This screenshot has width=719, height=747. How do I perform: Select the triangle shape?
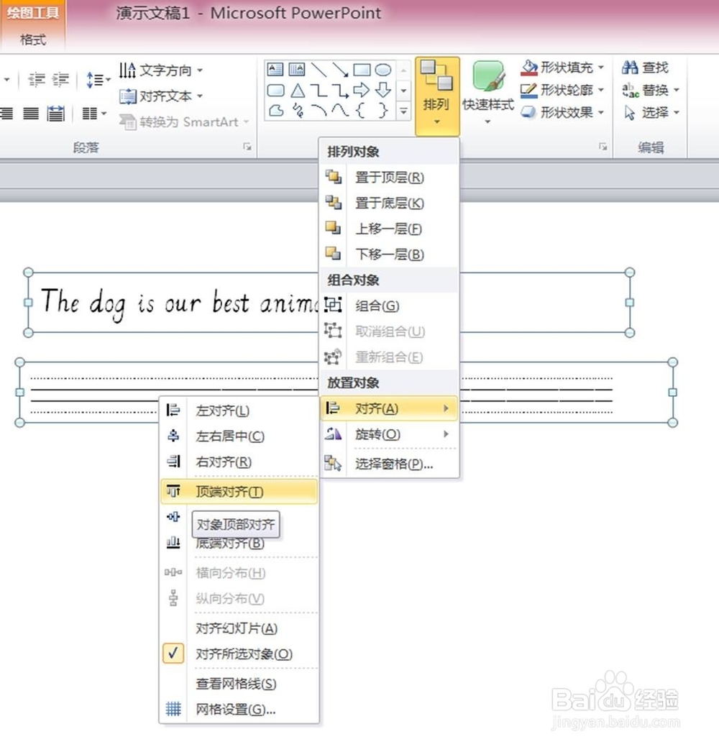[298, 90]
